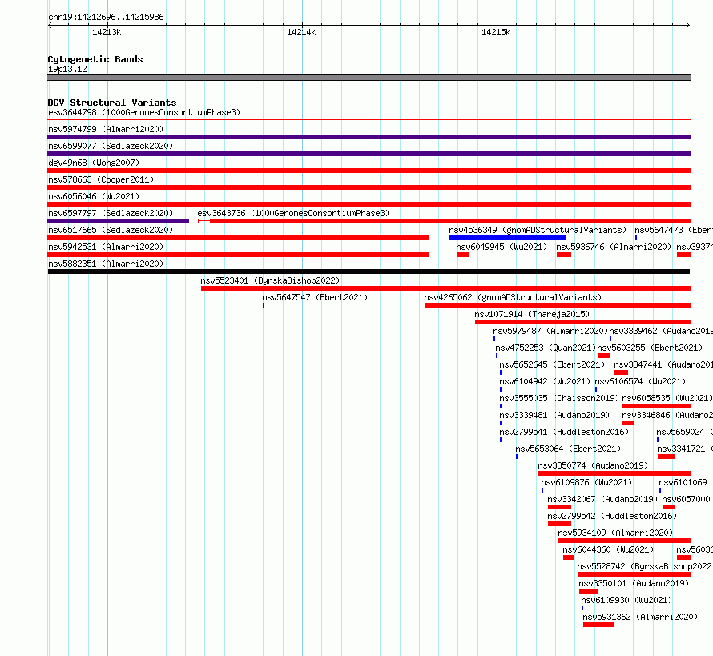Select the nsv5647547 (Ebert2021) label

[x=315, y=297]
